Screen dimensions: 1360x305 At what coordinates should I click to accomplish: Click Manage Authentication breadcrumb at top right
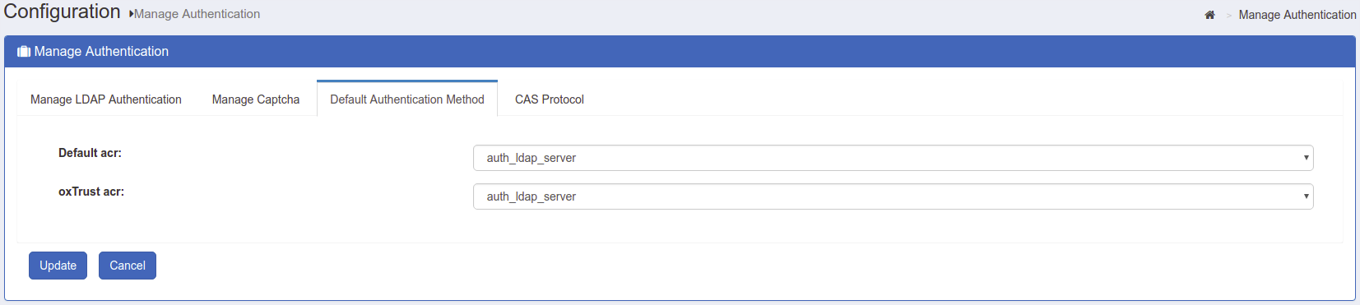click(1297, 15)
